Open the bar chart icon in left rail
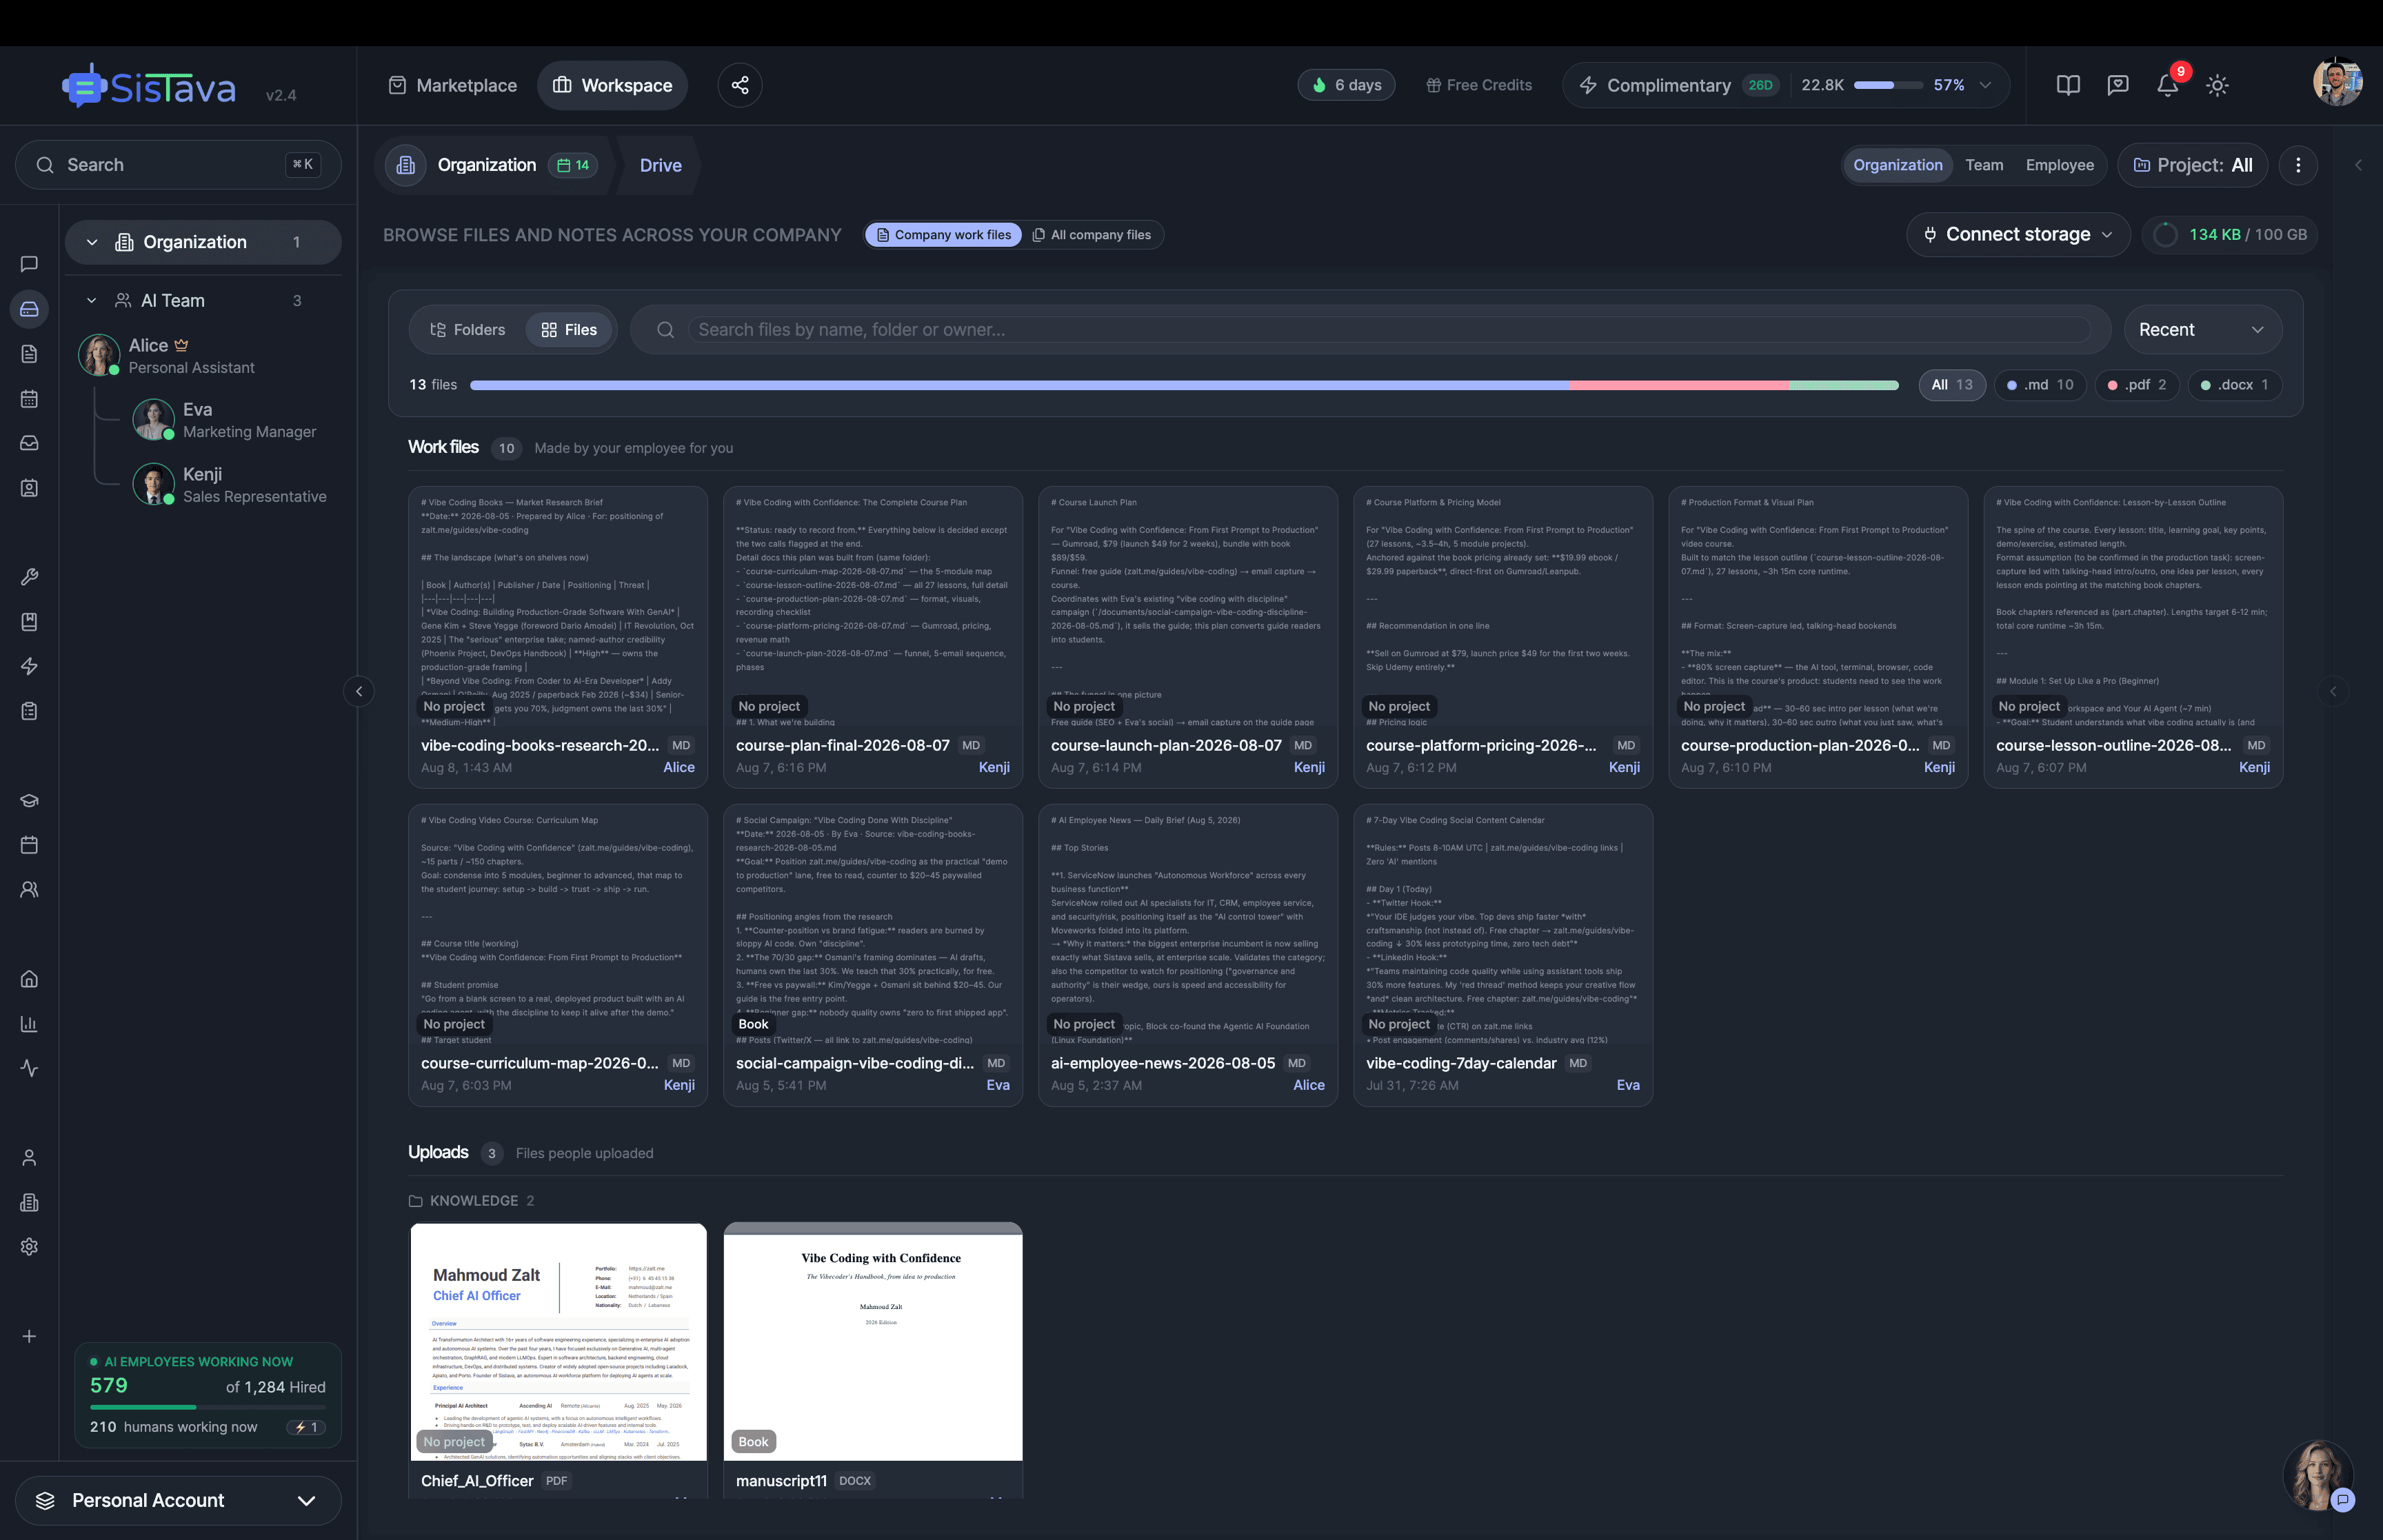Viewport: 2383px width, 1540px height. (x=29, y=1024)
